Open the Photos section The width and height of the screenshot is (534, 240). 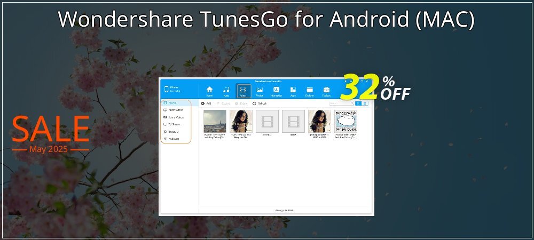coord(260,91)
